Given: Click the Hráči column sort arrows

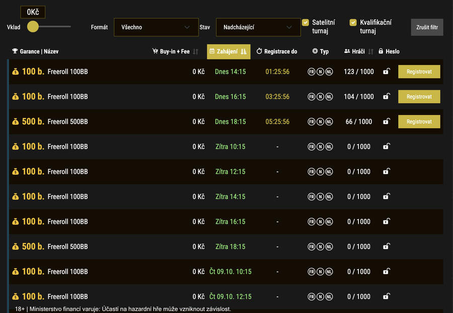Looking at the screenshot, I should (x=371, y=51).
